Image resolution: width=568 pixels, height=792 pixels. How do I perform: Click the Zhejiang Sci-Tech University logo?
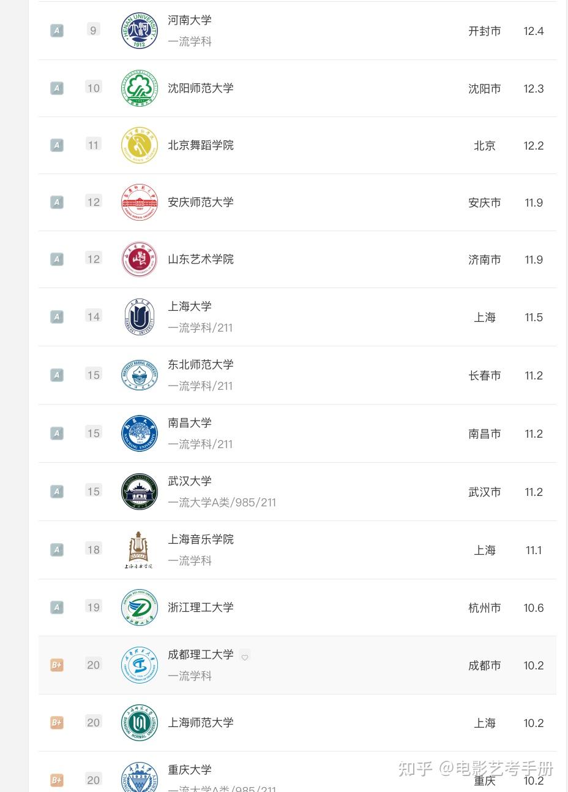click(140, 607)
